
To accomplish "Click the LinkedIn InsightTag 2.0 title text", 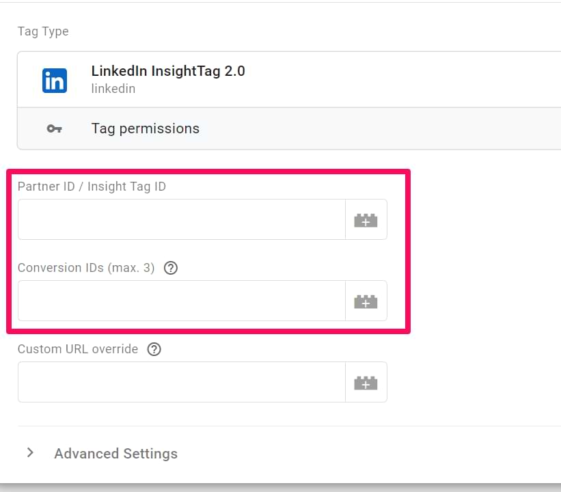I will 168,71.
